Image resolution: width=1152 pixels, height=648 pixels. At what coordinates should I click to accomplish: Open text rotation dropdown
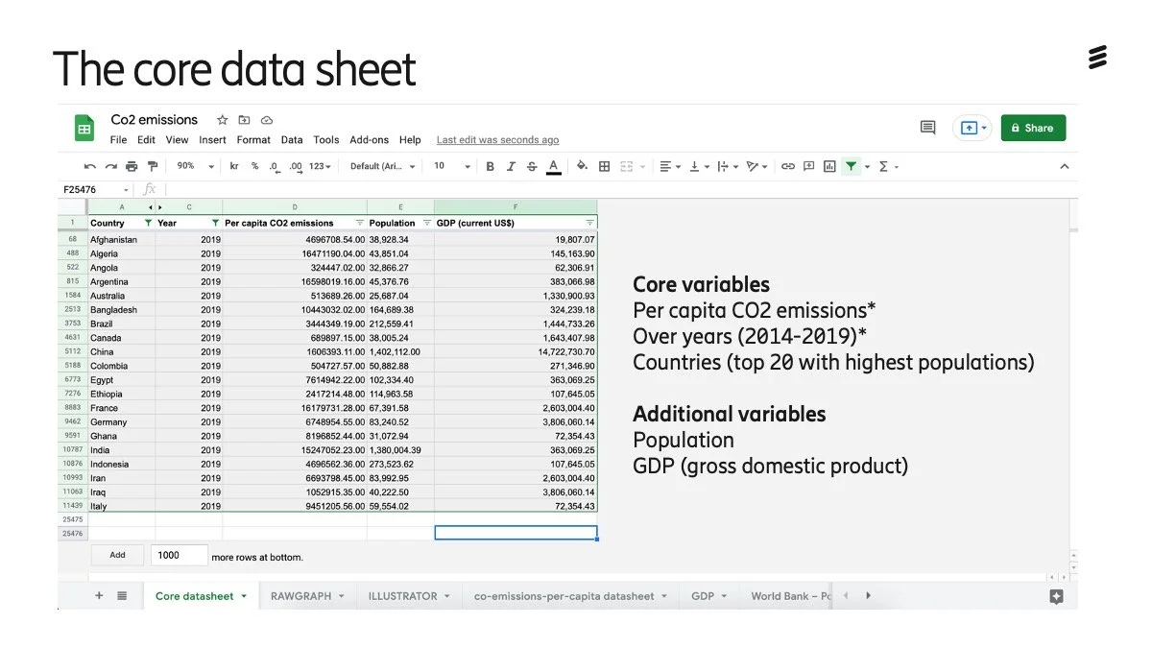pyautogui.click(x=756, y=166)
